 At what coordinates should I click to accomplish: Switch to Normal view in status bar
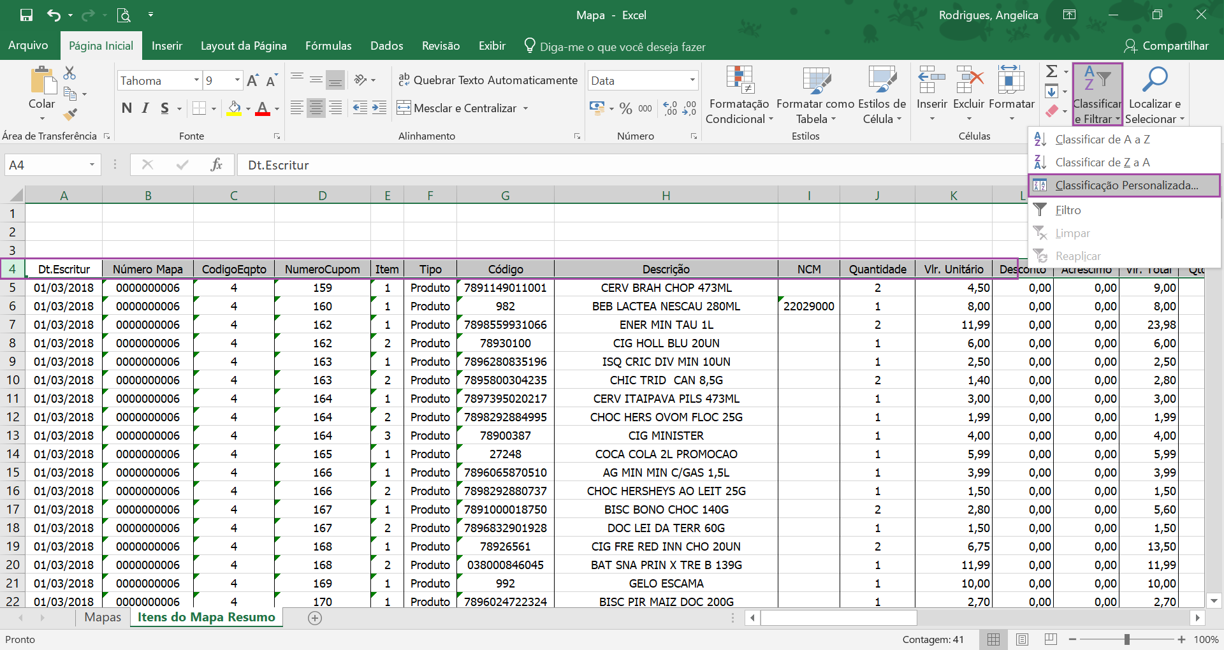point(993,639)
